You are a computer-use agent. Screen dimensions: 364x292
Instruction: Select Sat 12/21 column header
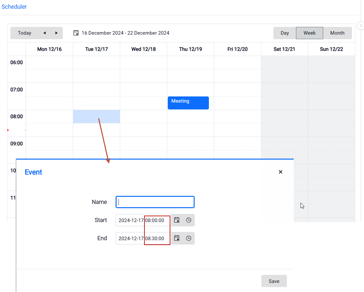[x=284, y=49]
